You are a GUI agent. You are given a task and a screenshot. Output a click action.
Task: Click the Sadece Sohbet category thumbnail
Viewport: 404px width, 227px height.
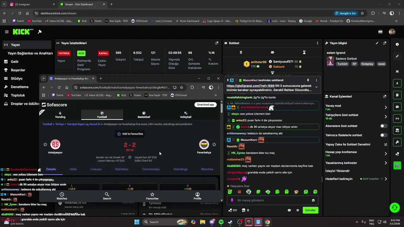(330, 61)
